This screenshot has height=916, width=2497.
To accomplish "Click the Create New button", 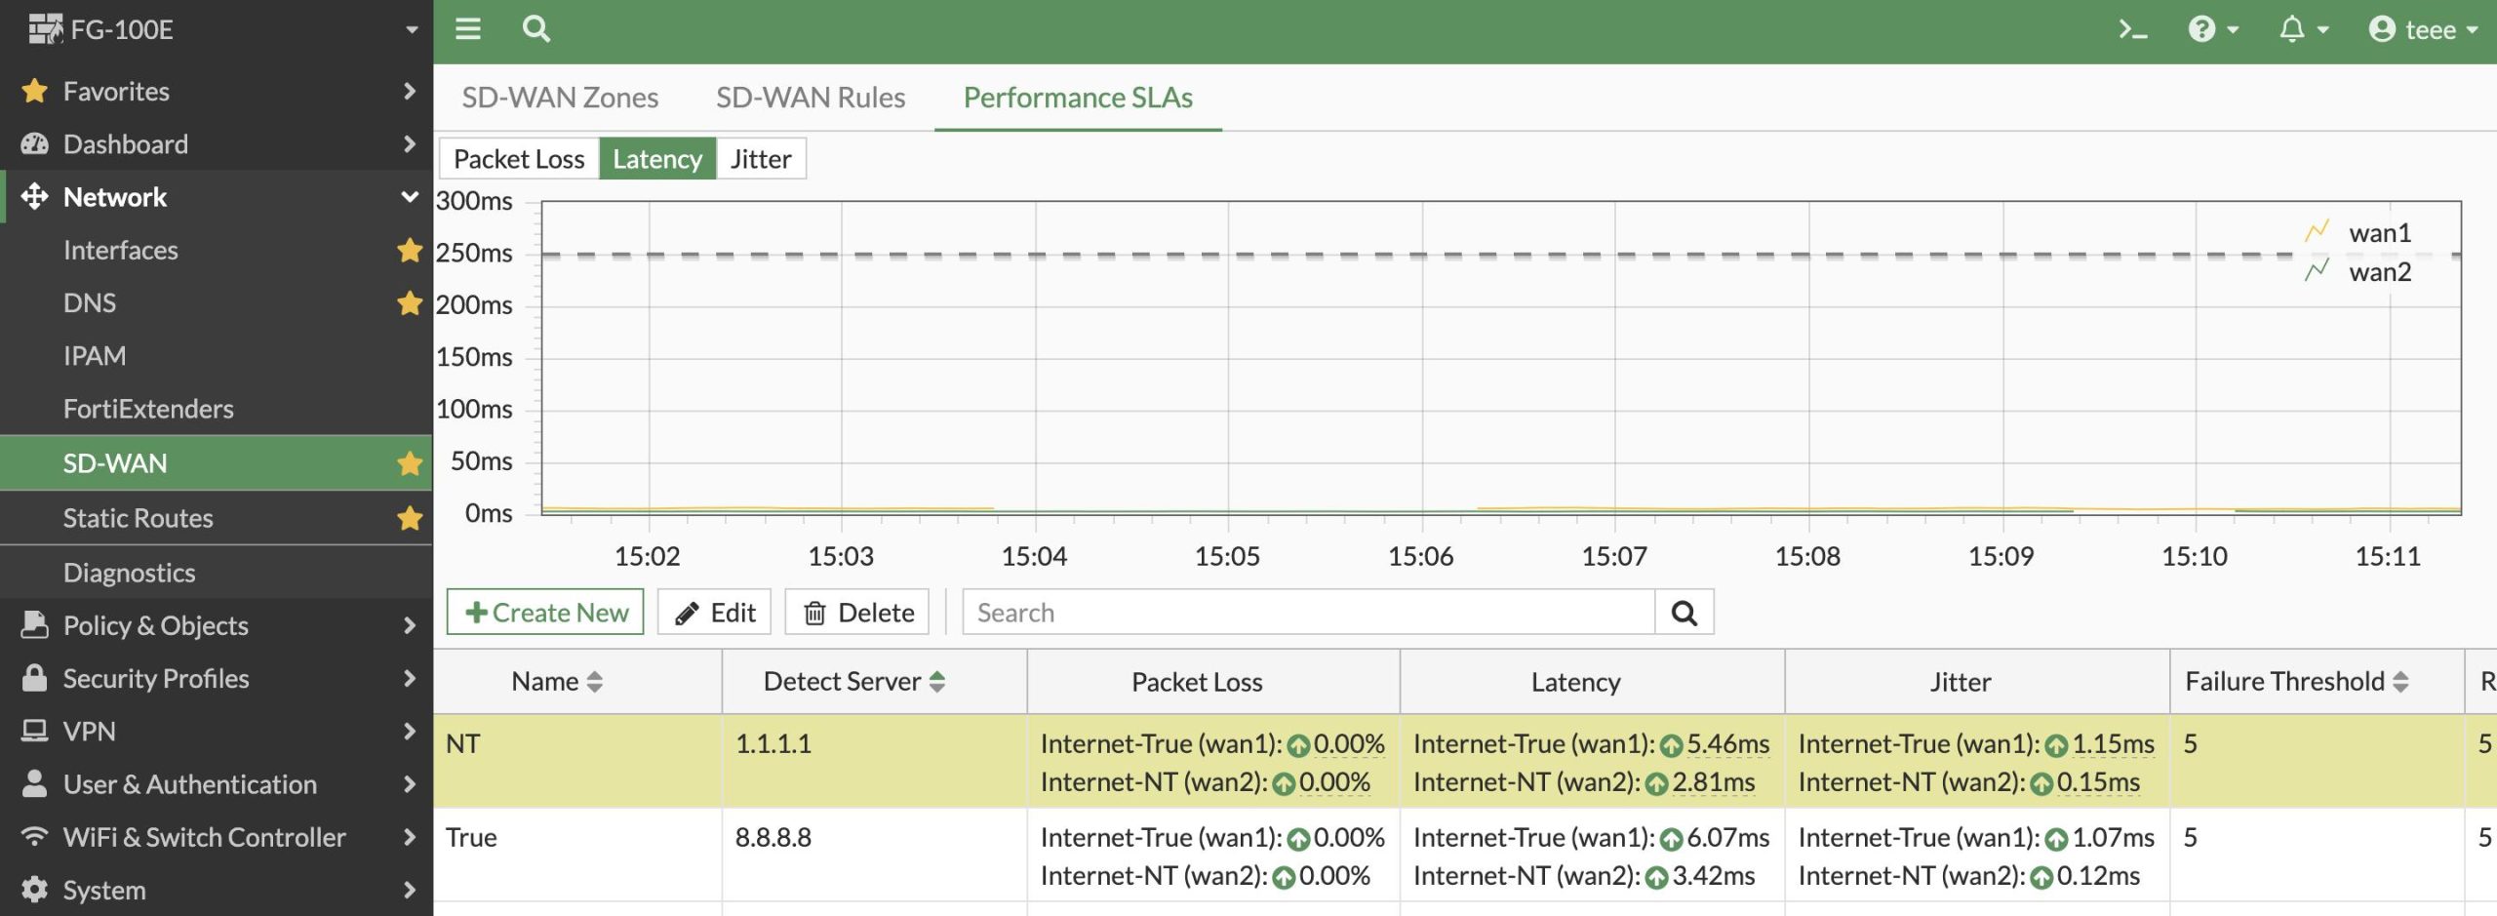I will pos(545,613).
